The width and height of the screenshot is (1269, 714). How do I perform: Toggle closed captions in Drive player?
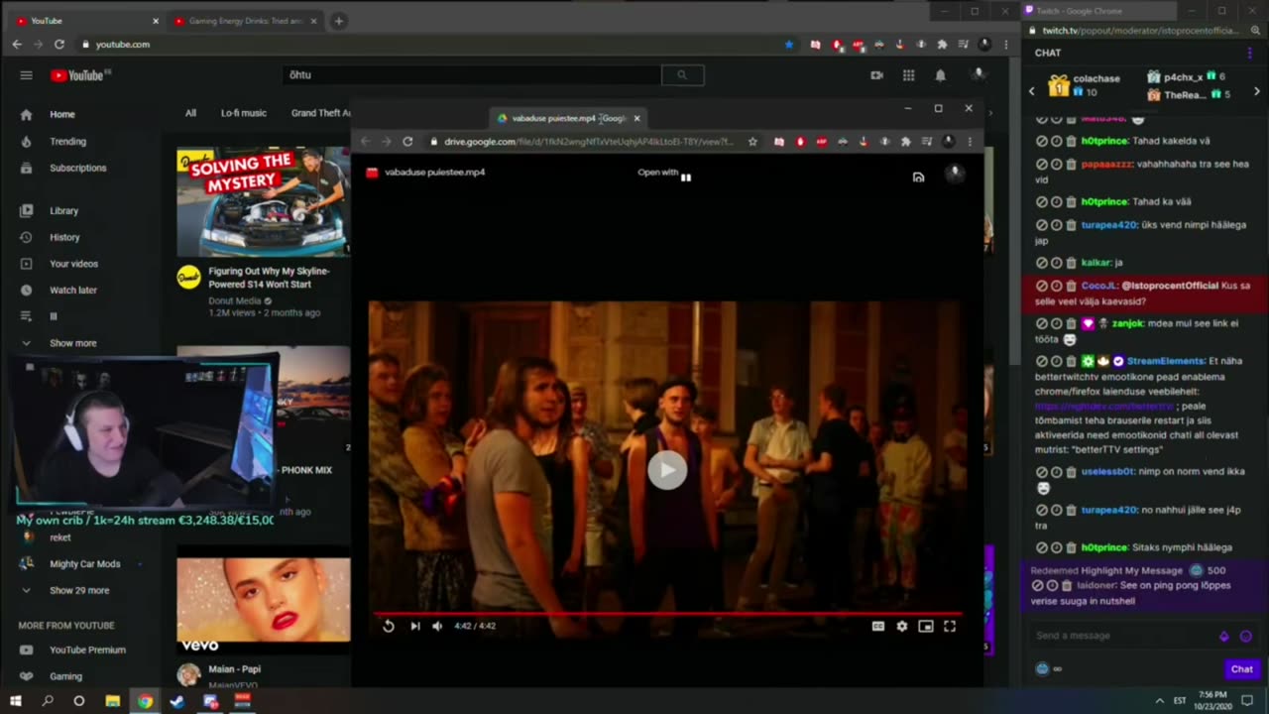[x=877, y=626]
